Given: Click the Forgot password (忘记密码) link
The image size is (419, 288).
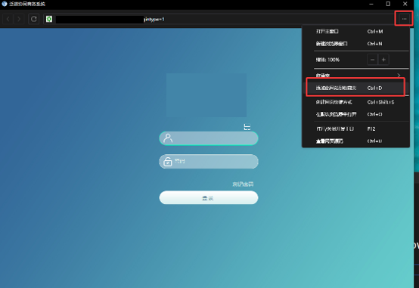Looking at the screenshot, I should point(243,184).
